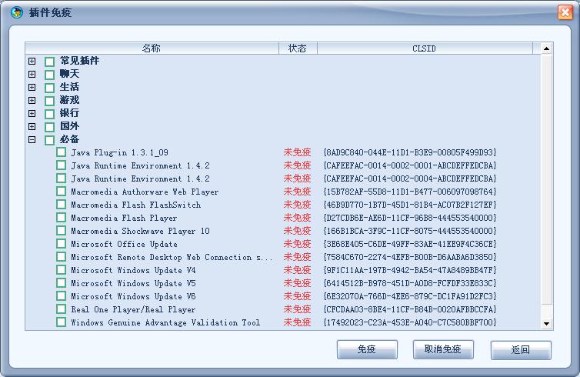Collapse the 必备 category
The width and height of the screenshot is (580, 377).
[x=32, y=139]
